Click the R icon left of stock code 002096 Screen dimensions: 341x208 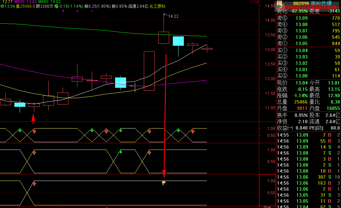pos(280,3)
